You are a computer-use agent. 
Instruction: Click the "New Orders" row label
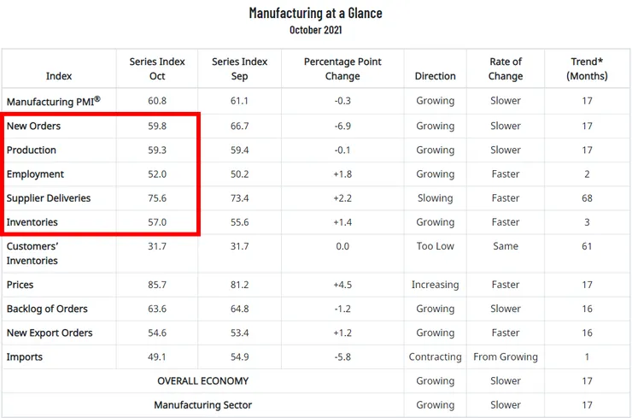click(x=33, y=126)
